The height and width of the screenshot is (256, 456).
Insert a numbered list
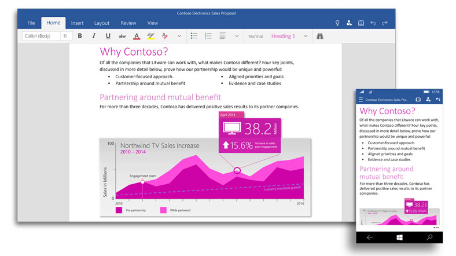[x=208, y=36]
